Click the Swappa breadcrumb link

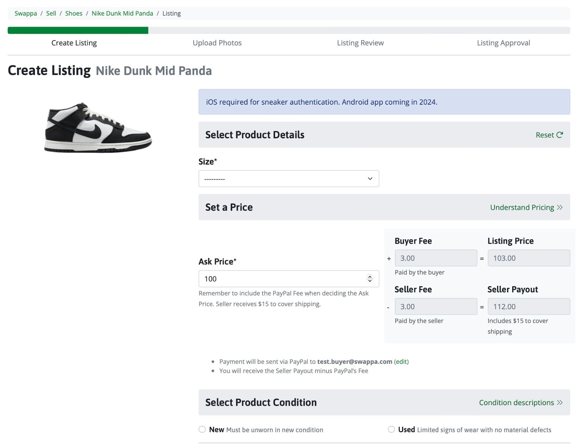point(26,13)
